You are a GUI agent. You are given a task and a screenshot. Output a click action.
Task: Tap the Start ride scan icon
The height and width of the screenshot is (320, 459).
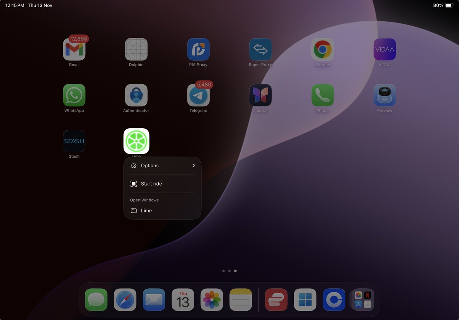tap(133, 184)
